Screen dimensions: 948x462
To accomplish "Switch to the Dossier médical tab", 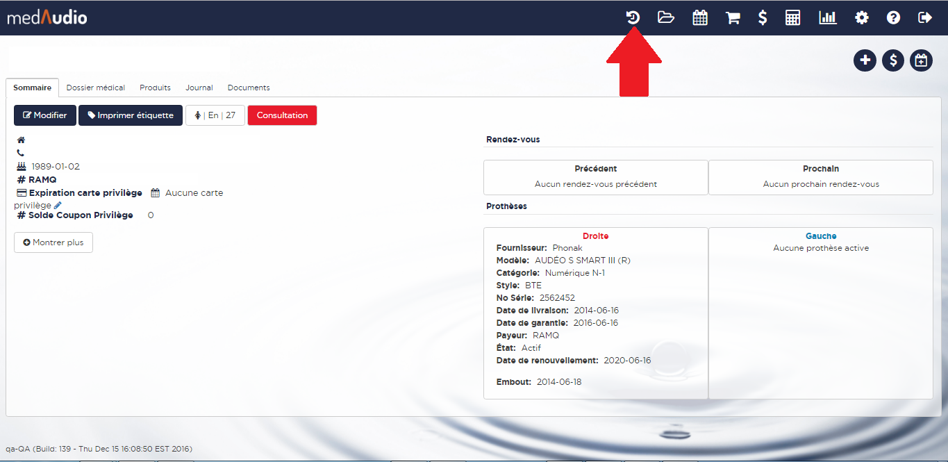I will [96, 88].
